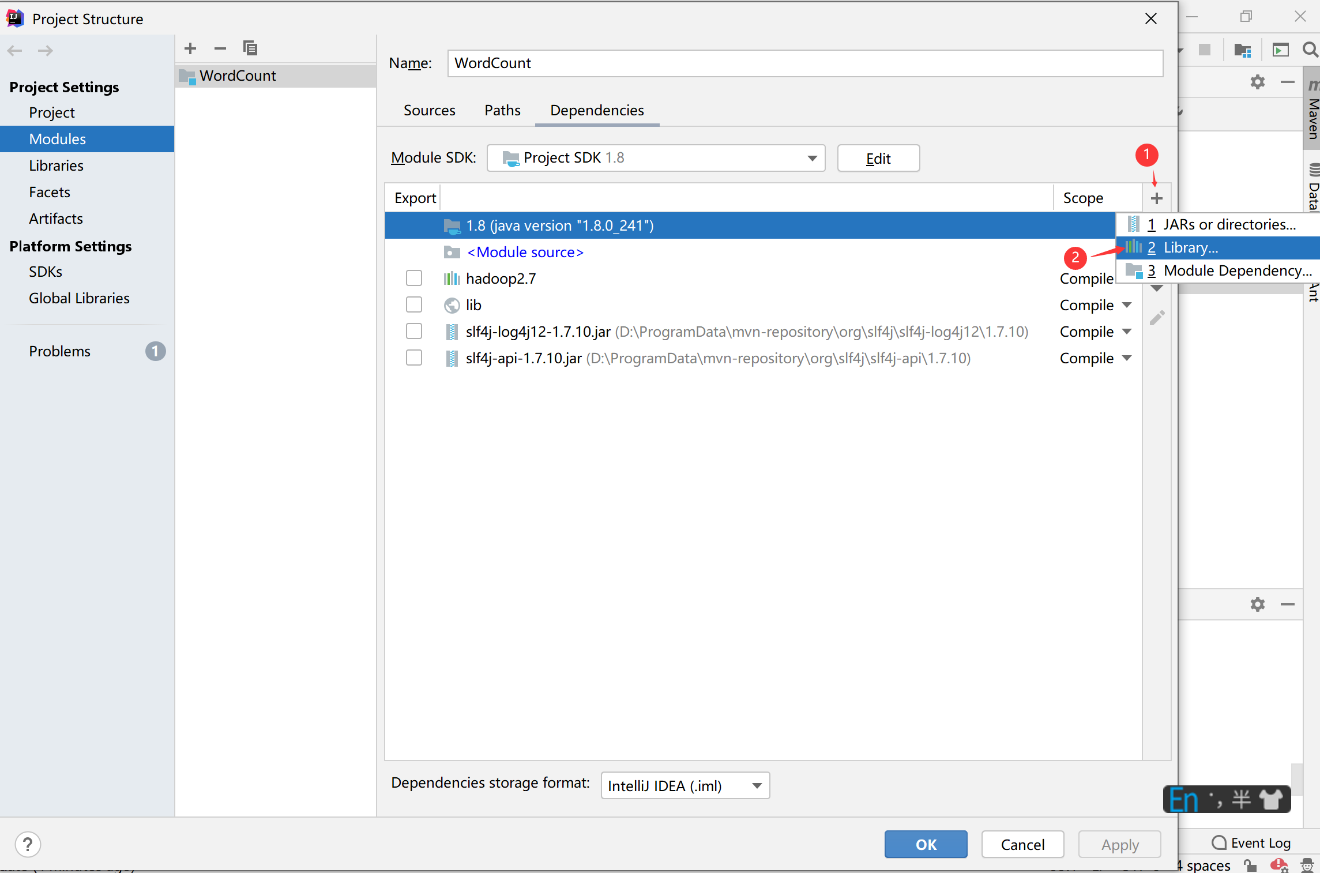This screenshot has height=873, width=1320.
Task: Select Project under Project Settings
Action: click(x=87, y=112)
